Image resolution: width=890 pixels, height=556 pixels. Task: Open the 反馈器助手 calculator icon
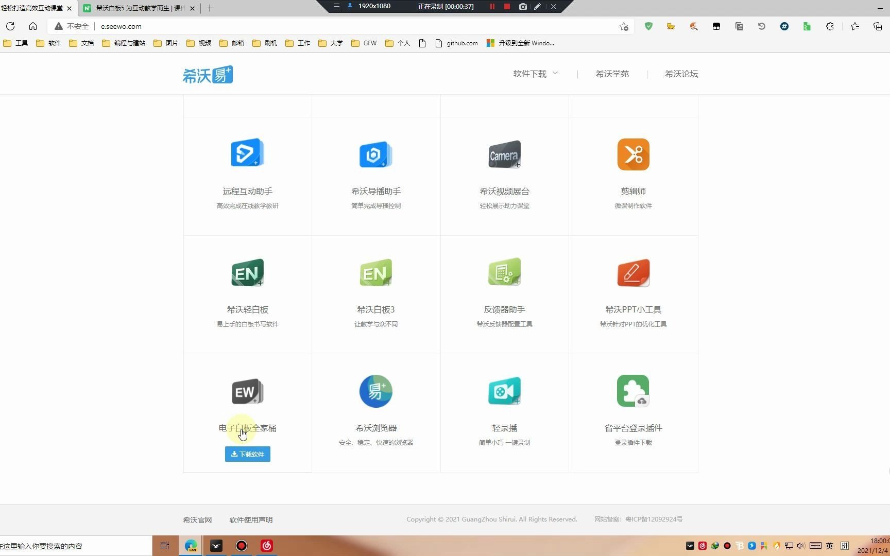point(504,272)
